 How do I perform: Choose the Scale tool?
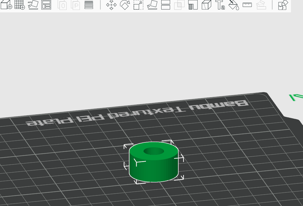(x=139, y=5)
